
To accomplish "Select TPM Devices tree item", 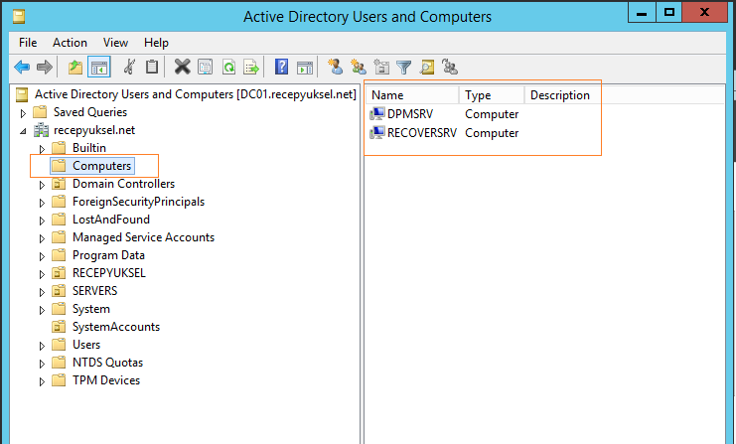I will pos(106,380).
